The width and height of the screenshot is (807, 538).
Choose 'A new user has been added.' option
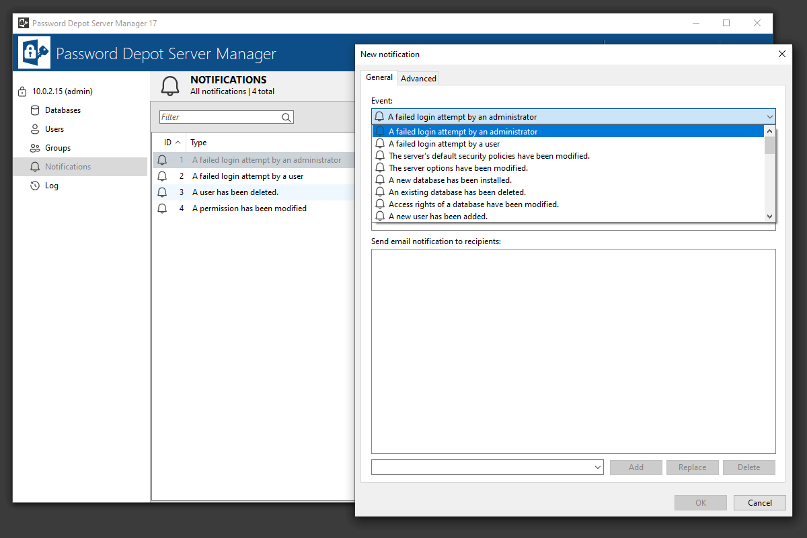(x=438, y=217)
